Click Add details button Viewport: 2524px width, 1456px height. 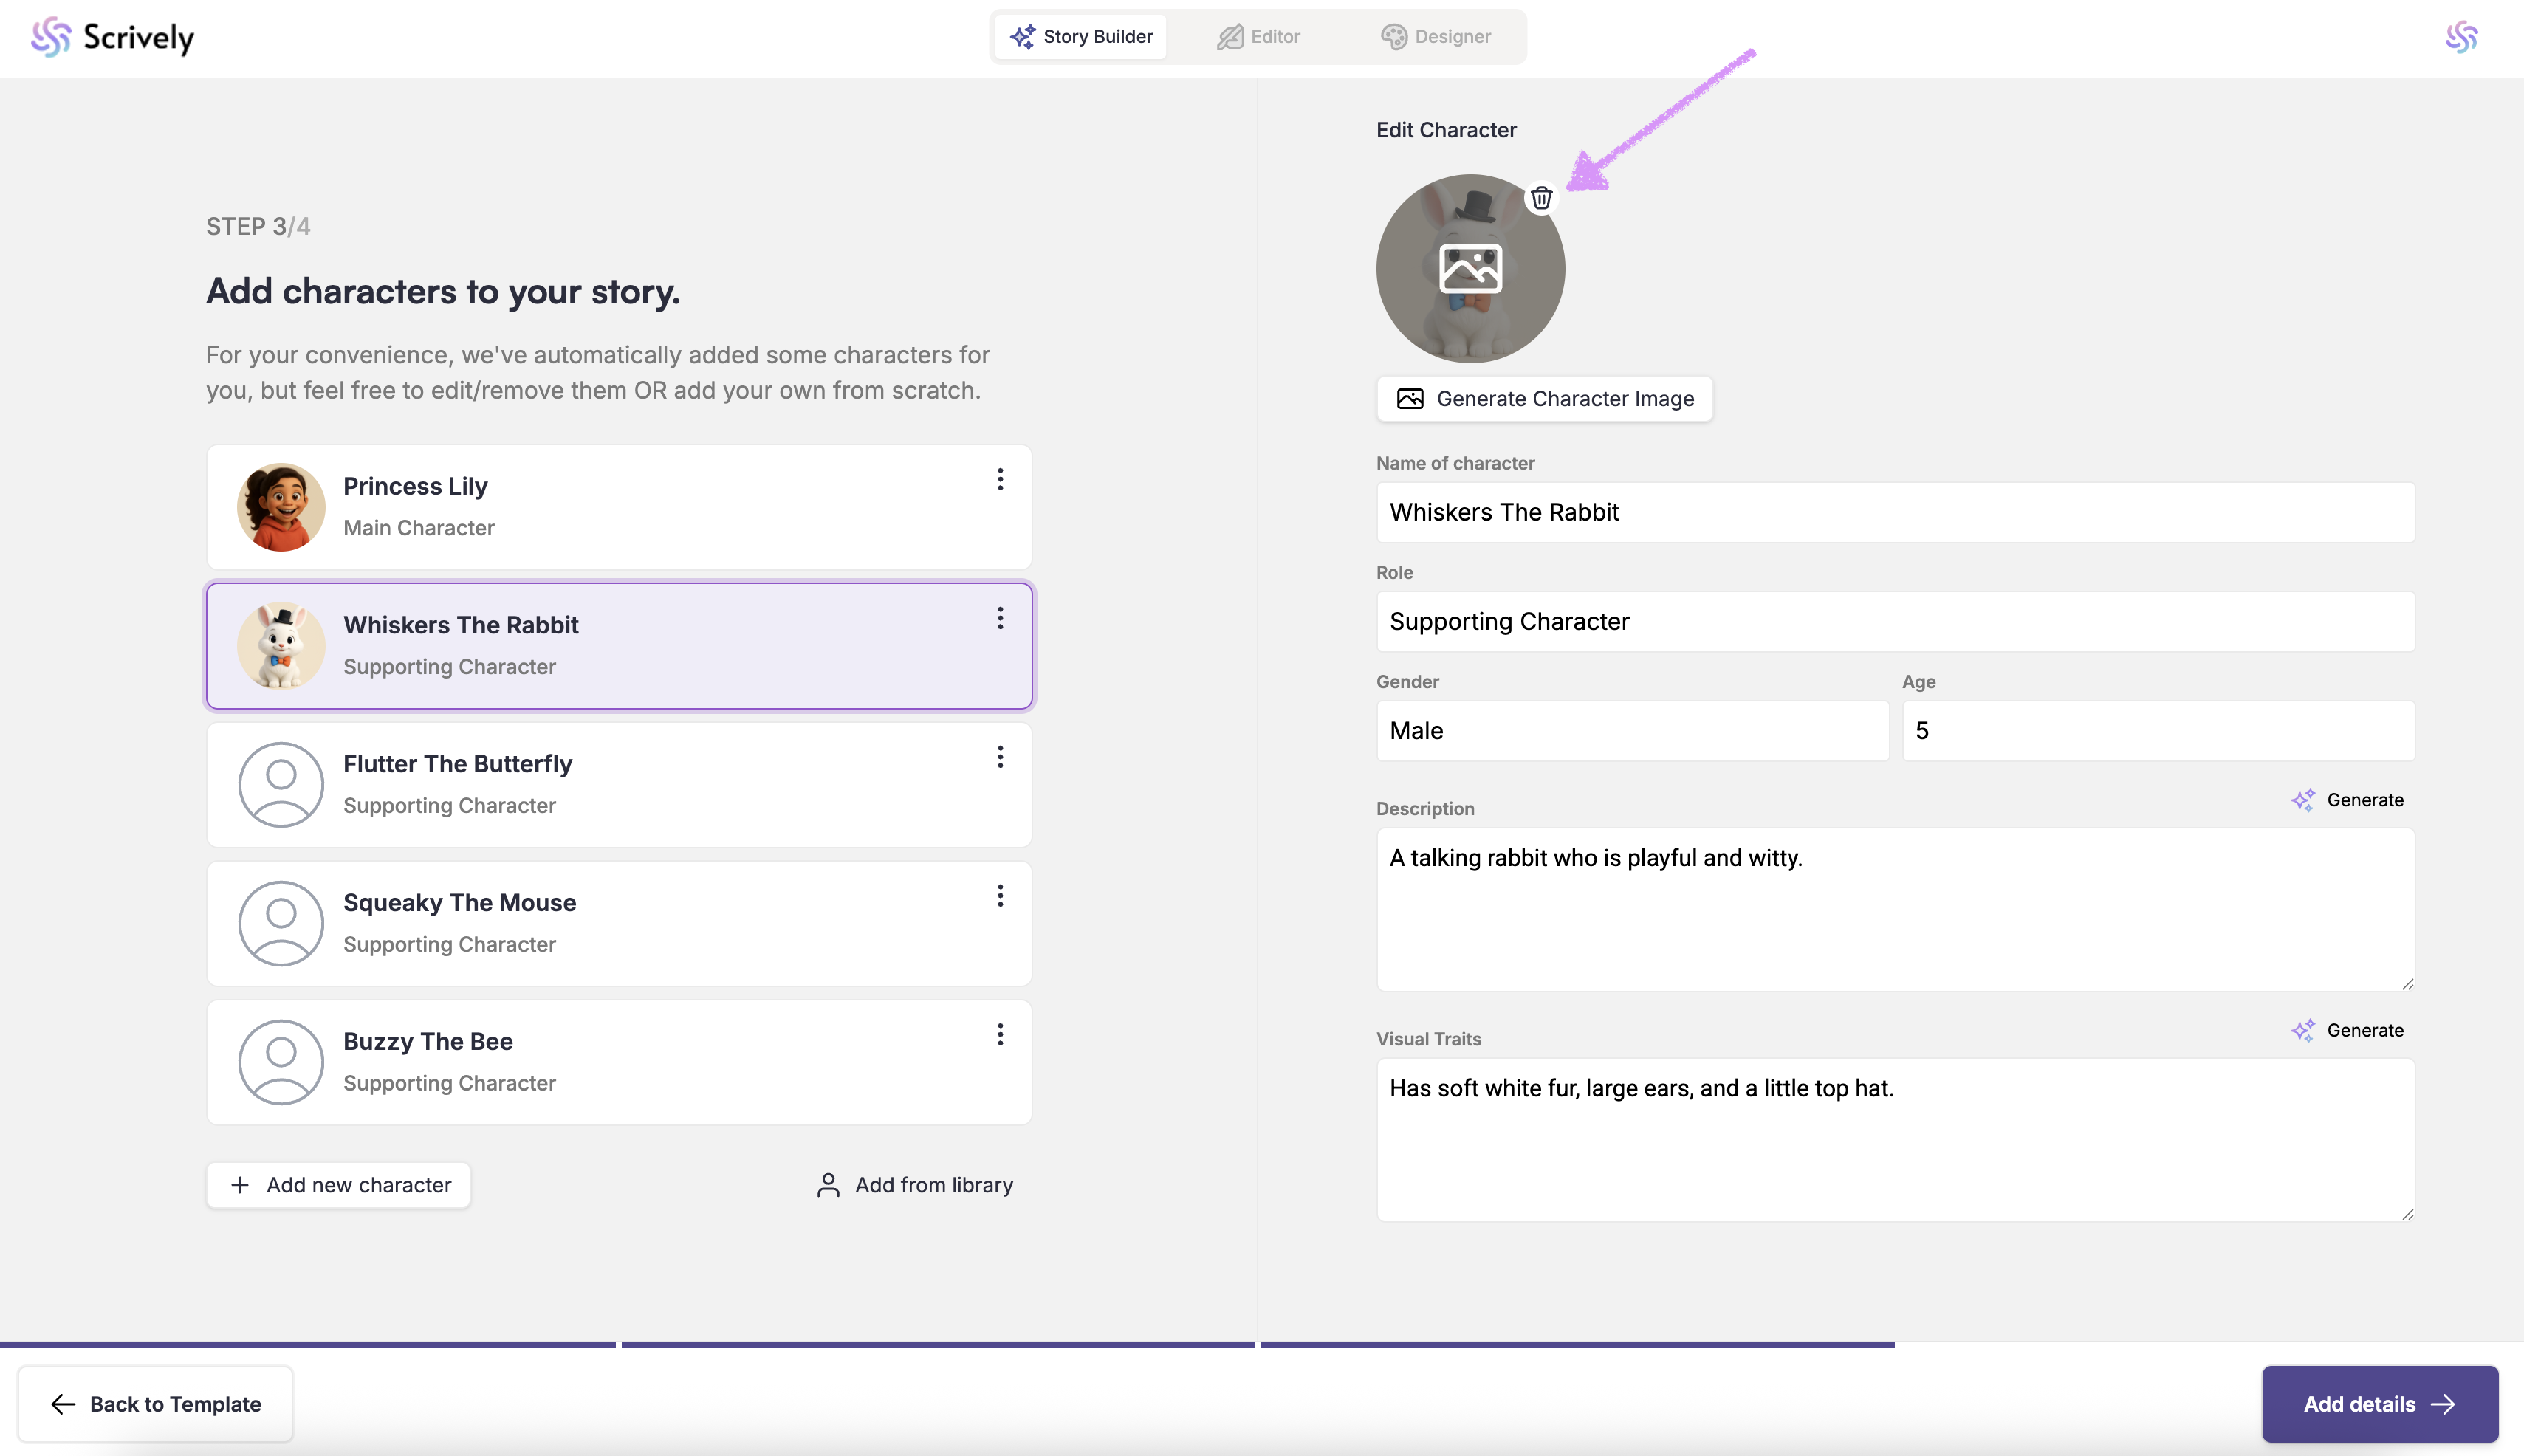(2379, 1404)
